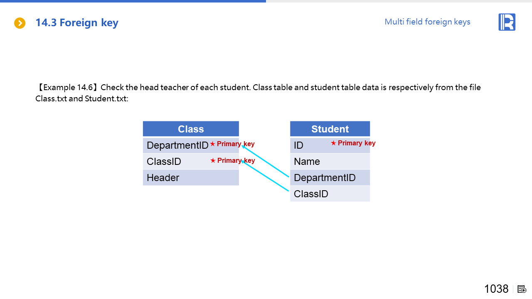This screenshot has width=532, height=299.
Task: Click the red star next to Student ID
Action: pyautogui.click(x=333, y=143)
